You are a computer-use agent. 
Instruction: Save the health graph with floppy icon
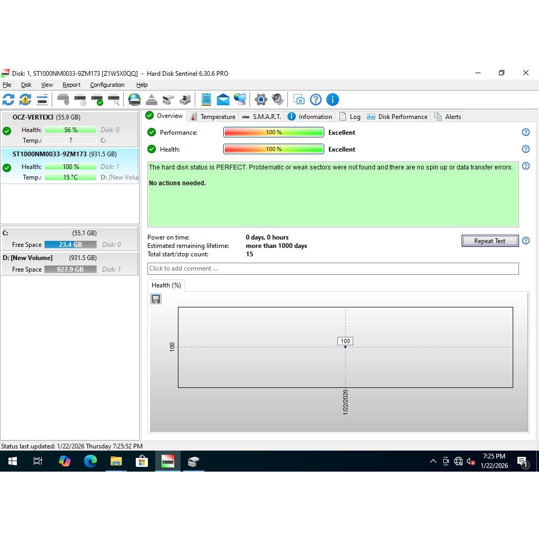pos(156,299)
